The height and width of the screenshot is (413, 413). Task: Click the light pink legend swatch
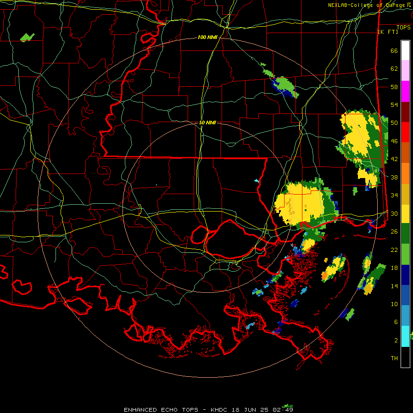tap(405, 70)
